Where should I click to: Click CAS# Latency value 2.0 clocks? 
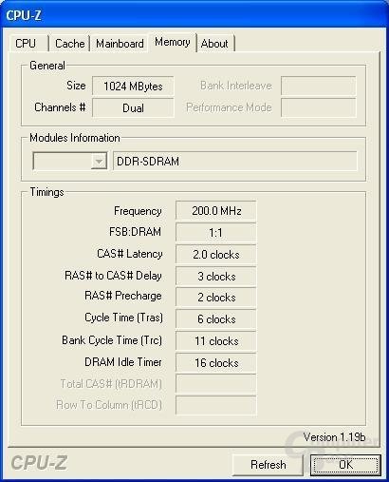point(216,255)
